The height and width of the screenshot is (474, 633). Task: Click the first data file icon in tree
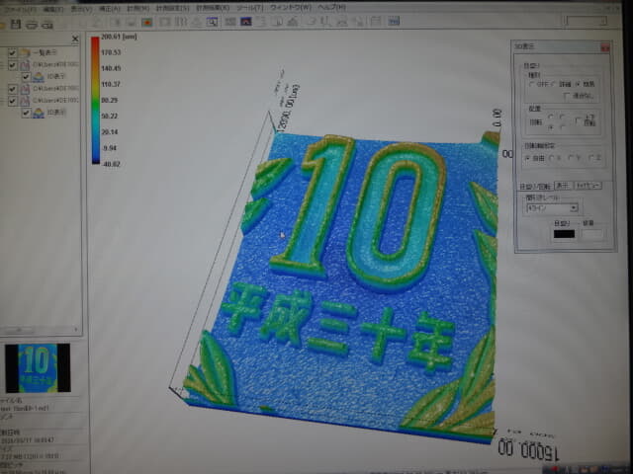point(25,65)
